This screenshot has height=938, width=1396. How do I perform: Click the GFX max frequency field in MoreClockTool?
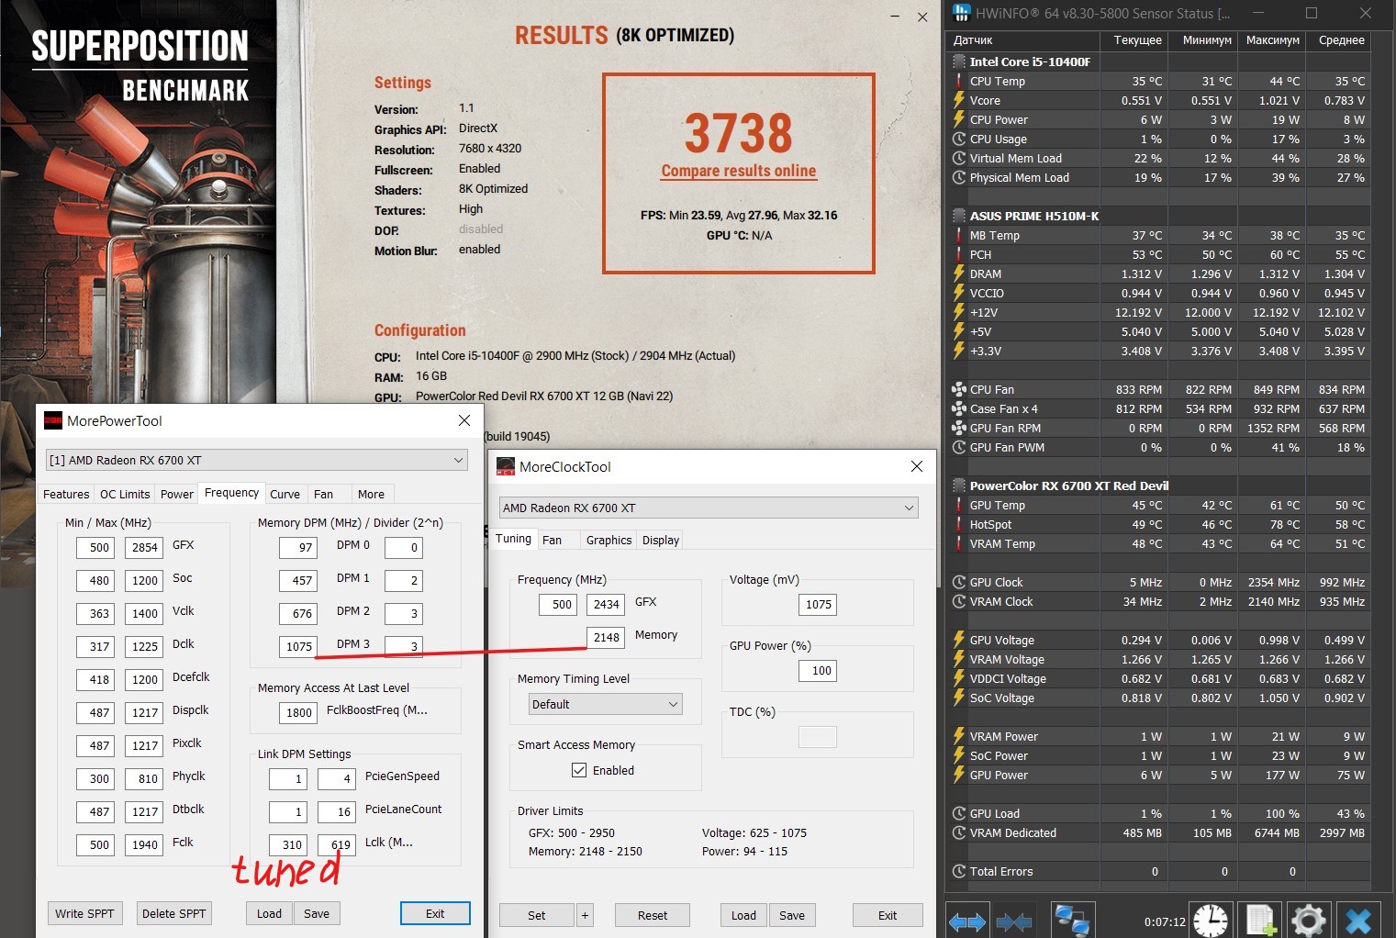[x=607, y=604]
